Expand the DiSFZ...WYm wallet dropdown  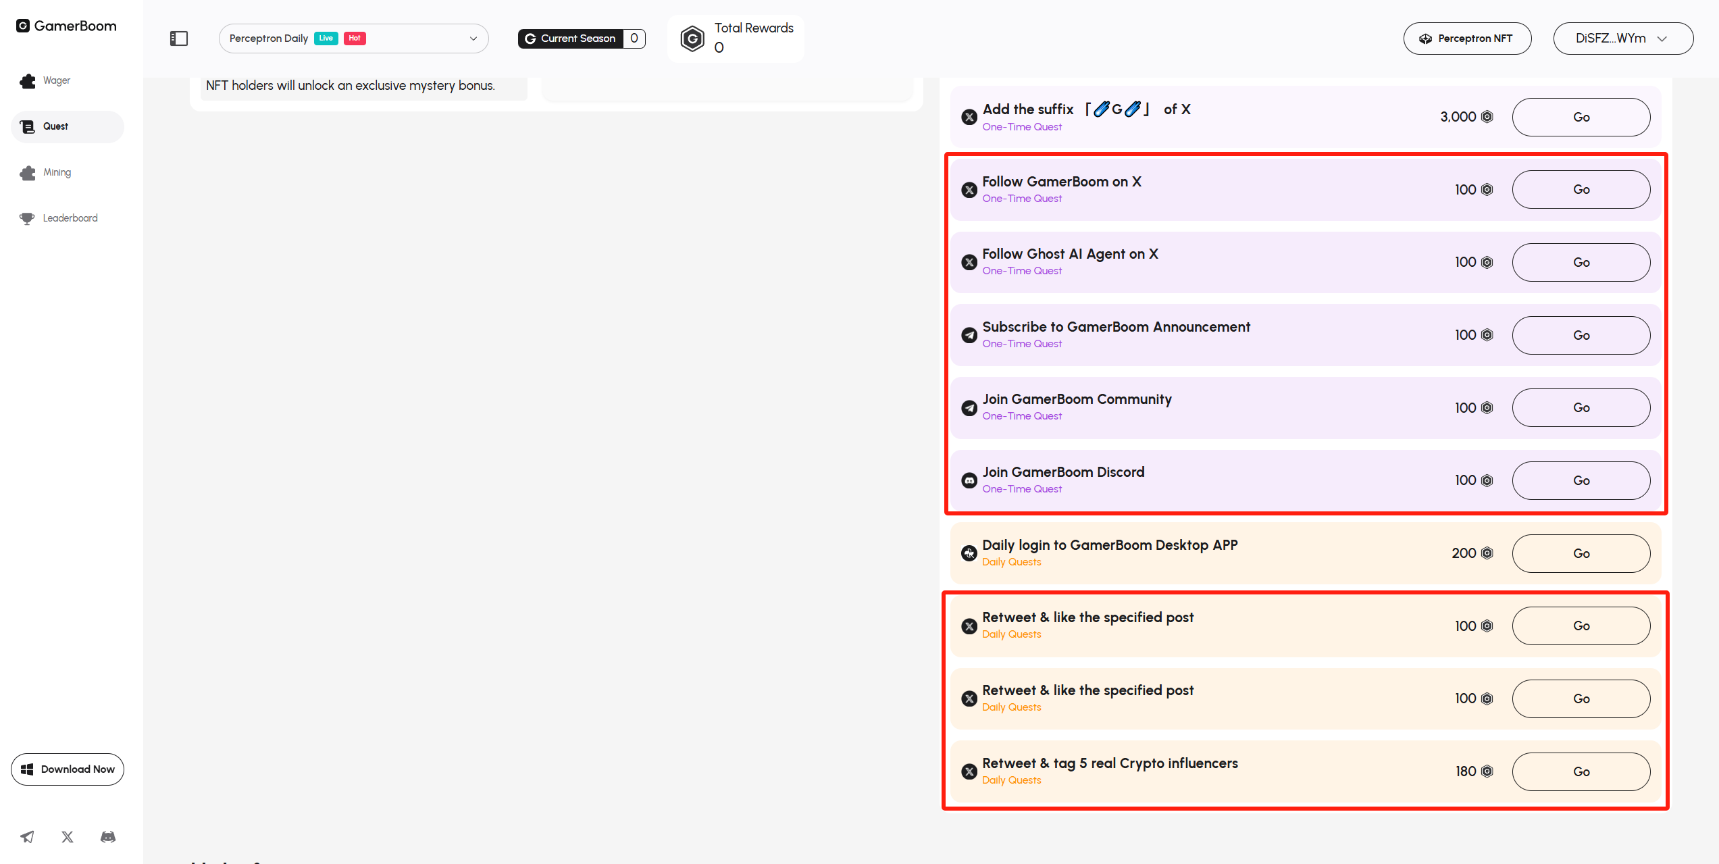1623,39
